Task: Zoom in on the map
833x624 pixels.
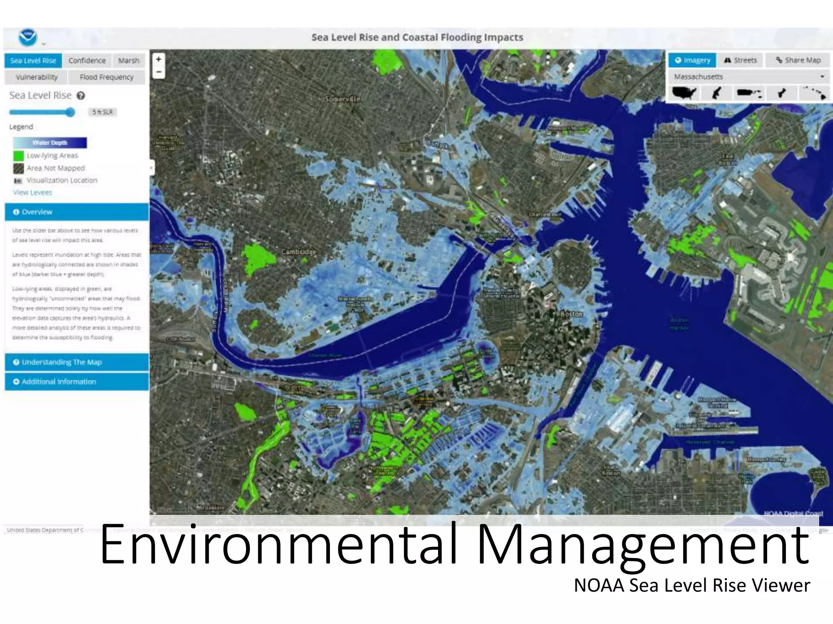Action: [159, 59]
